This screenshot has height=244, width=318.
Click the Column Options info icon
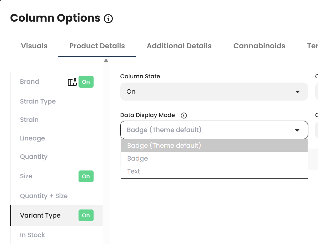(108, 19)
